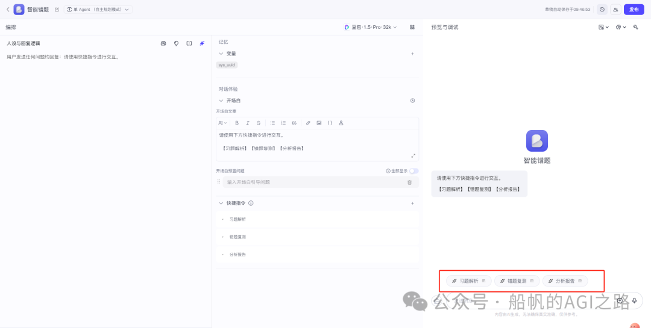651x328 pixels.
Task: Click the plus icon in chat input
Action: [x=620, y=301]
